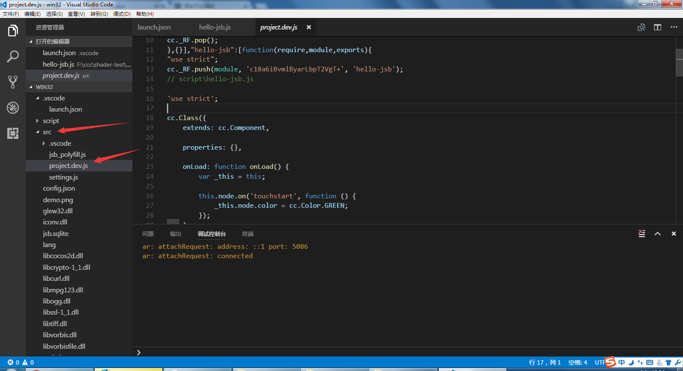Click the warnings count in the status bar

tap(28, 362)
